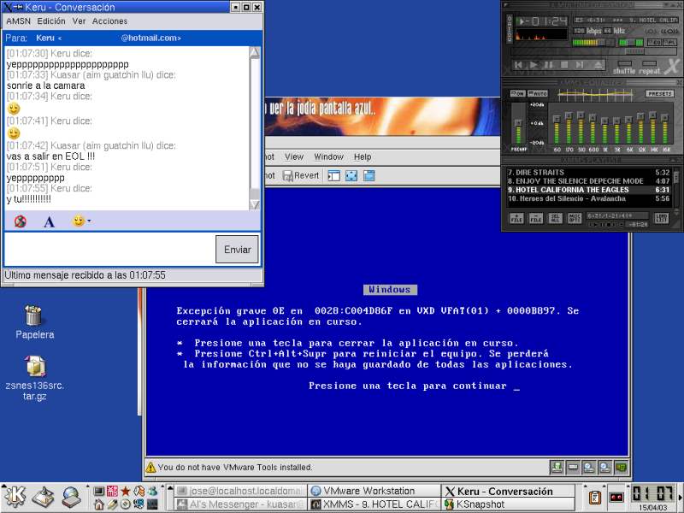
Task: Toggle the XMMS equalizer window button
Action: 653,42
